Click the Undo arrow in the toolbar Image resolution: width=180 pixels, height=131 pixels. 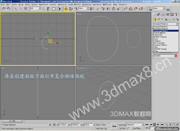4,9
